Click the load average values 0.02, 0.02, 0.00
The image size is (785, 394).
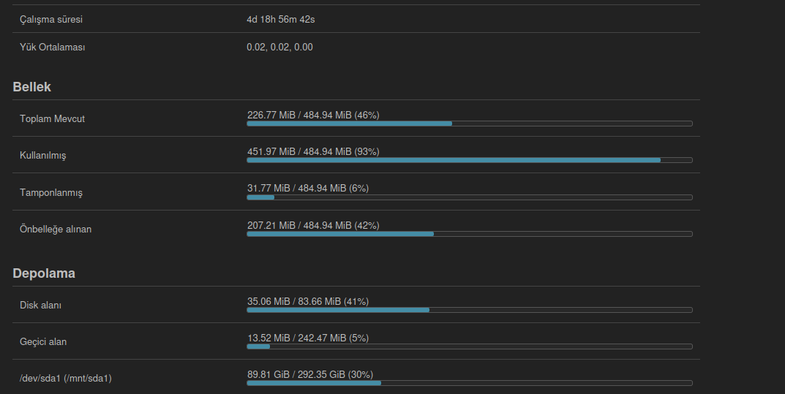click(279, 47)
